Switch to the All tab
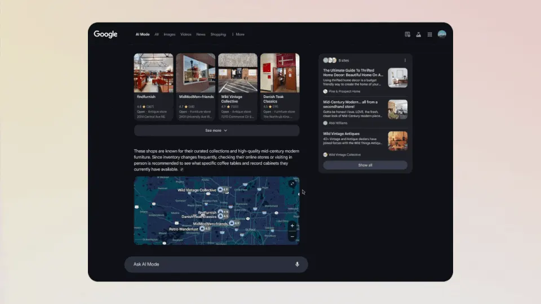Viewport: 541px width, 304px height. click(x=157, y=34)
